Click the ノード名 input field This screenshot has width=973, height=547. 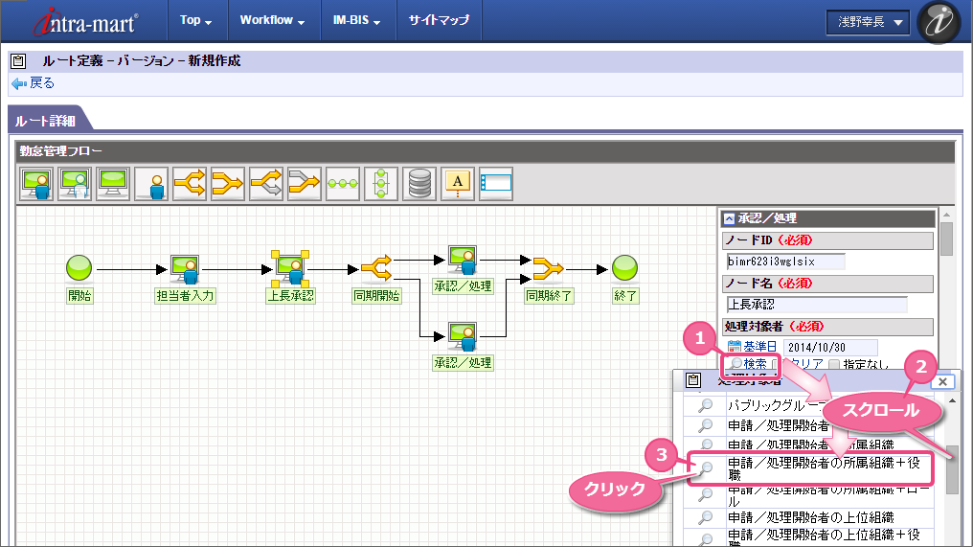(x=817, y=305)
